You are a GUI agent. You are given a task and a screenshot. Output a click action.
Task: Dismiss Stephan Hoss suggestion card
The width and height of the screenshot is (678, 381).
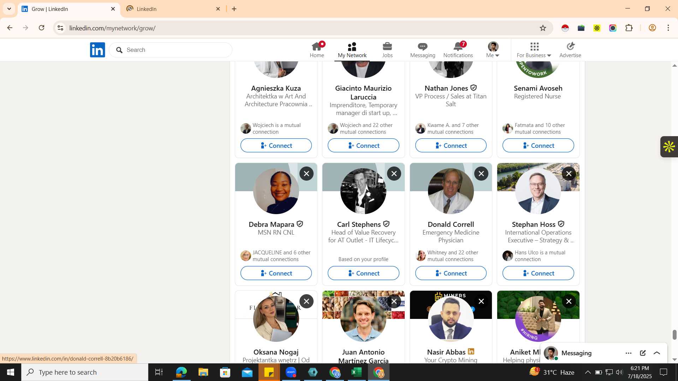[569, 174]
